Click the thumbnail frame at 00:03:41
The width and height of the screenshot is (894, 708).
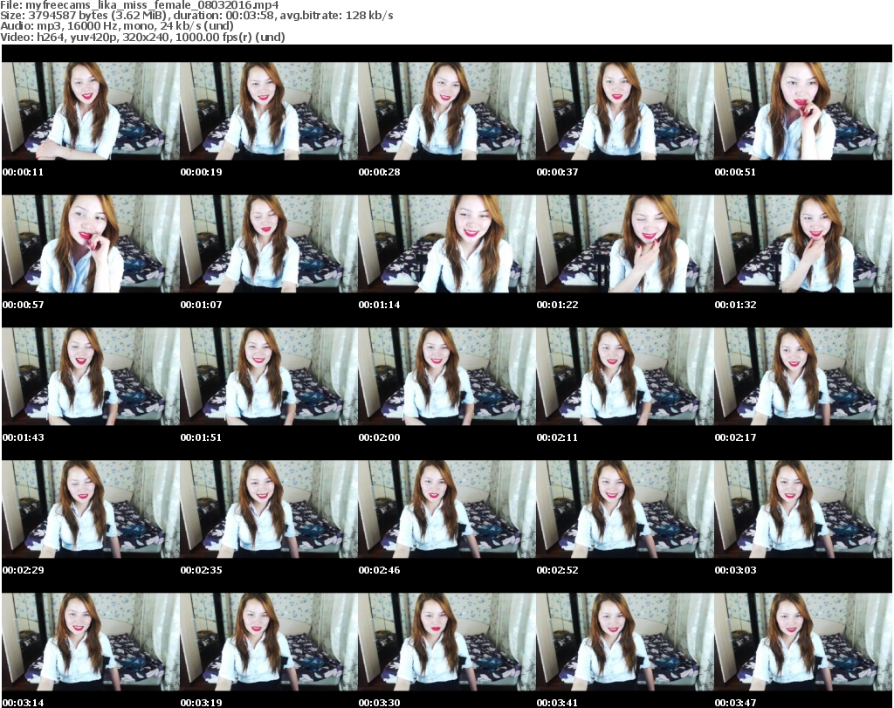point(625,642)
